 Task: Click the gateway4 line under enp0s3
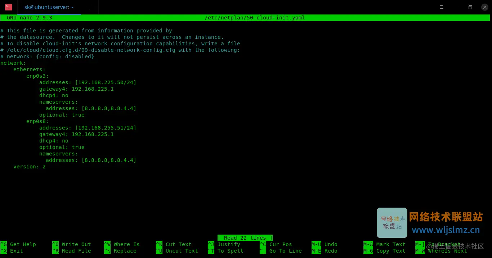click(76, 89)
